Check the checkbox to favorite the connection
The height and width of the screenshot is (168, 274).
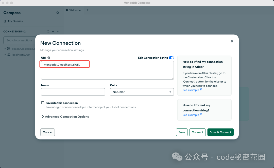coord(43,103)
